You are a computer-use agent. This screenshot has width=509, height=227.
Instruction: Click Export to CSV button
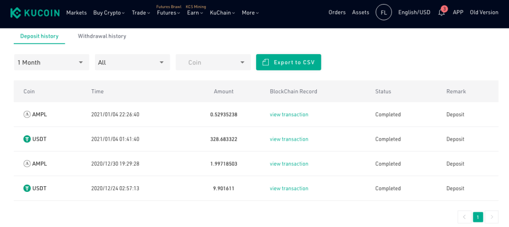[x=289, y=62]
